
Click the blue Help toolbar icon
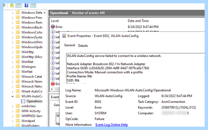pos(27,5)
